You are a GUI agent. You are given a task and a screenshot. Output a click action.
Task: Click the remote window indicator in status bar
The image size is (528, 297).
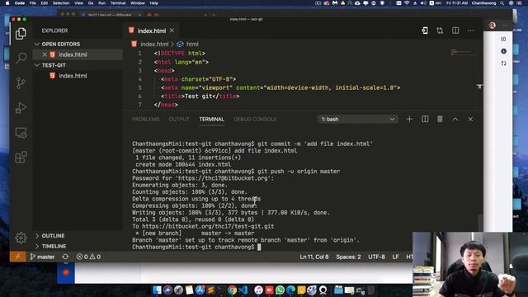[17, 257]
